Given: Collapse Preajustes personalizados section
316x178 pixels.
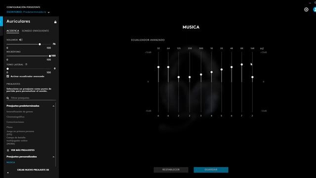Looking at the screenshot, I should [53, 157].
